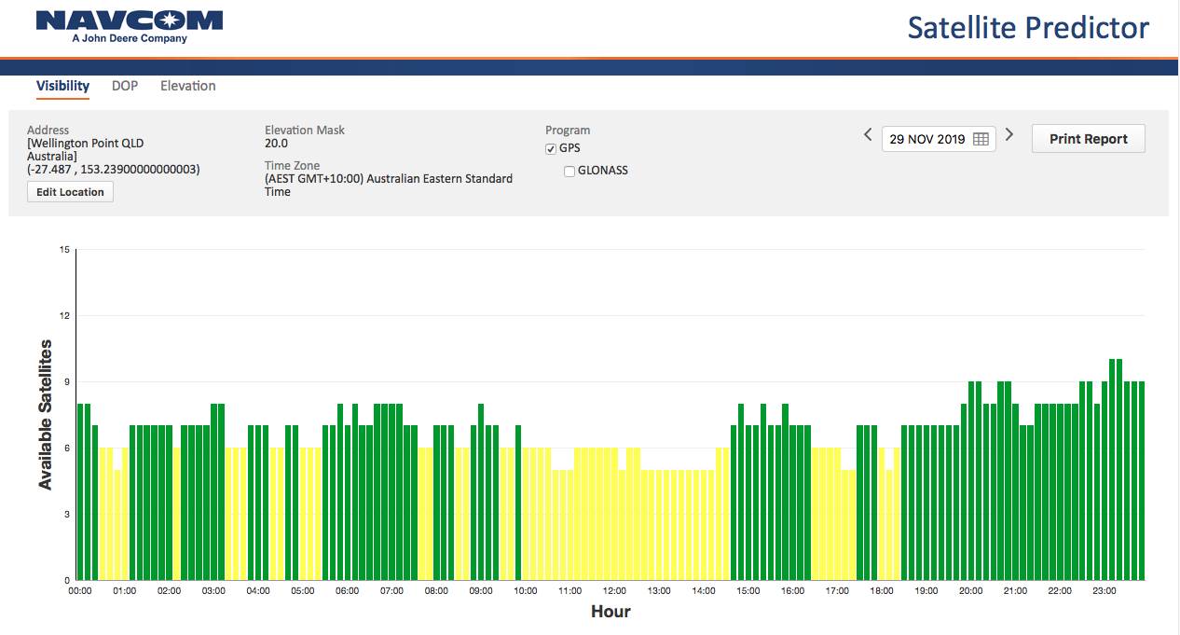
Task: Click the last green bar on chart's right edge
Action: click(1141, 480)
